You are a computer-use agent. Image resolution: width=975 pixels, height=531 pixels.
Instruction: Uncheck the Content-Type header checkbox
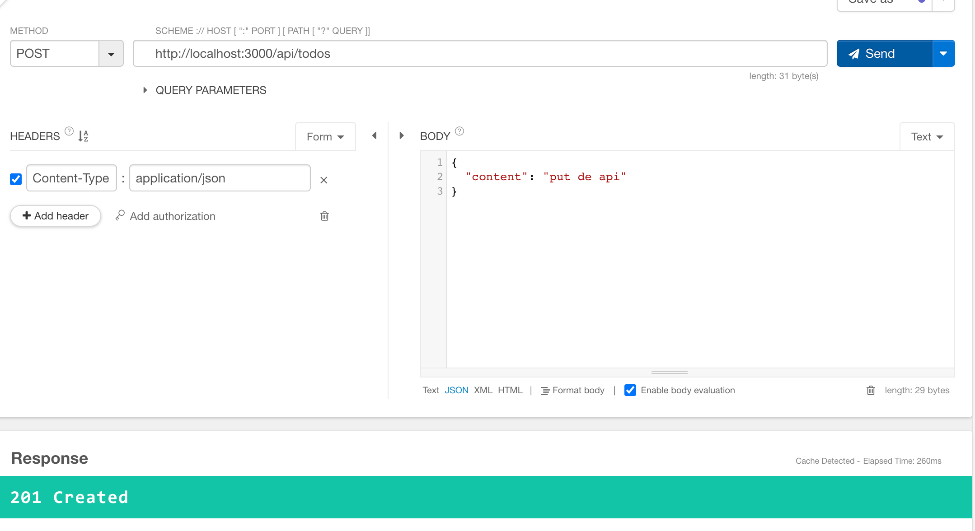point(16,179)
